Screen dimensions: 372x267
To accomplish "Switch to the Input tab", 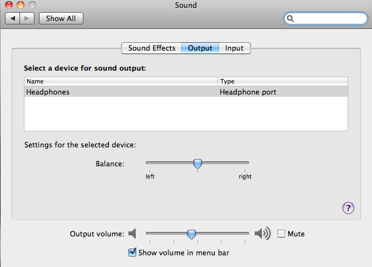I will 234,48.
